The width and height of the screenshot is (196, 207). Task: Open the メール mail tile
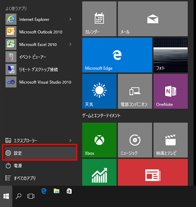coord(153,19)
